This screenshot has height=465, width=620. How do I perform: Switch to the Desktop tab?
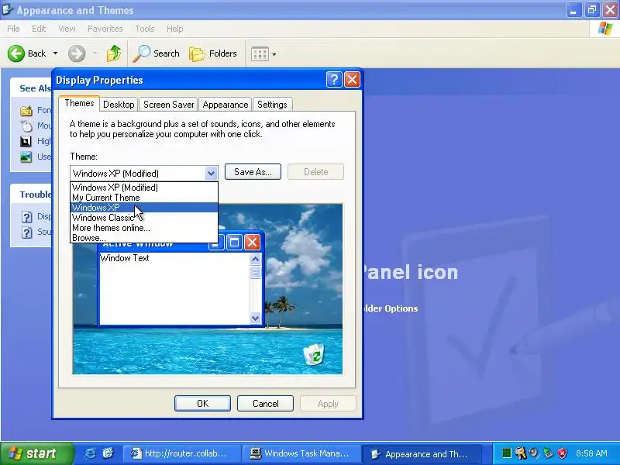click(x=119, y=105)
